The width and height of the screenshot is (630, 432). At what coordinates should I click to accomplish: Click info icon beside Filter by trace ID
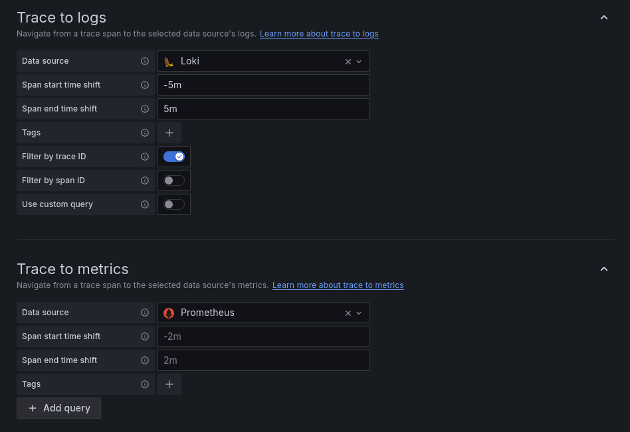145,157
